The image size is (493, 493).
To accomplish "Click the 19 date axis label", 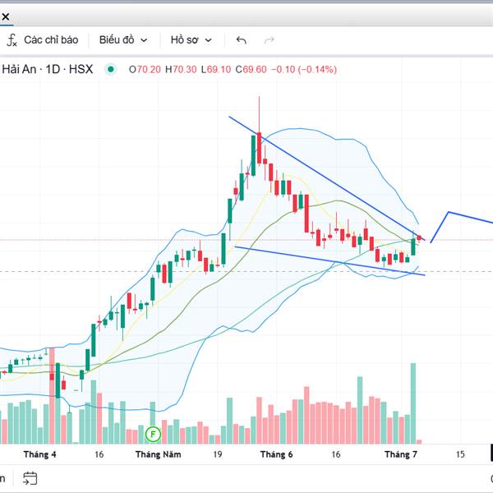I will 218,454.
